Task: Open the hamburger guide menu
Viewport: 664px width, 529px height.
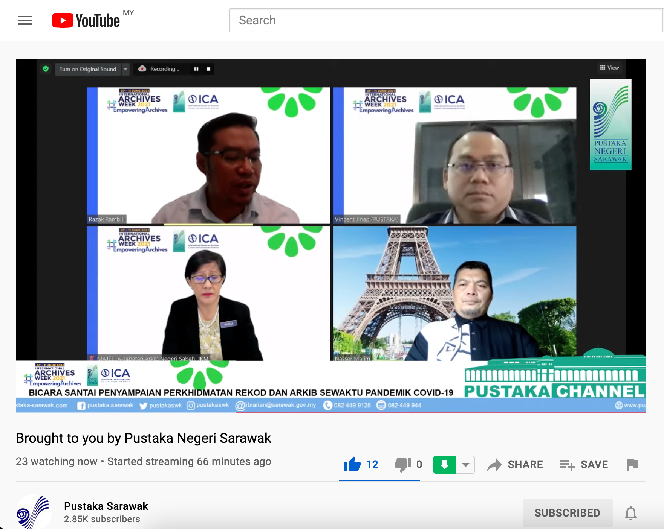Action: point(25,20)
